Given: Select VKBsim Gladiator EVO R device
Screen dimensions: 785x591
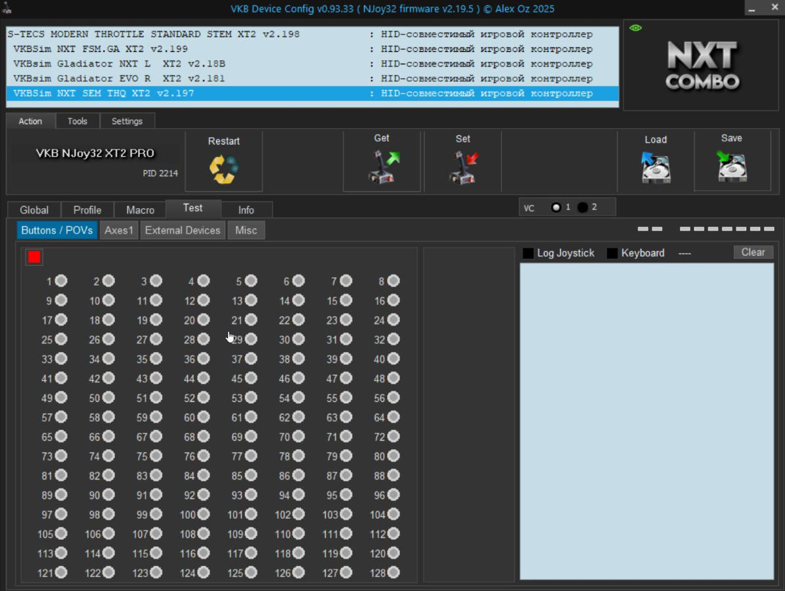Looking at the screenshot, I should point(119,79).
